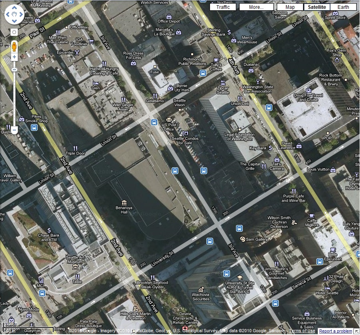The image size is (360, 335).
Task: Select Purple Cafe and Wine Bar icon
Action: [294, 191]
